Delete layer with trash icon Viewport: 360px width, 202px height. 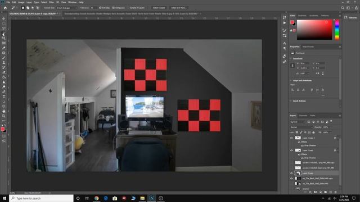(335, 192)
